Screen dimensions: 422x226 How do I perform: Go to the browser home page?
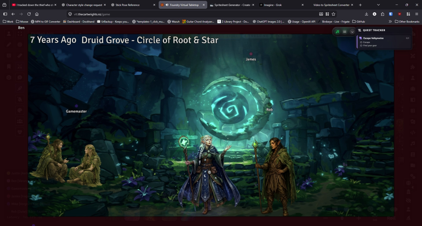[x=37, y=14]
